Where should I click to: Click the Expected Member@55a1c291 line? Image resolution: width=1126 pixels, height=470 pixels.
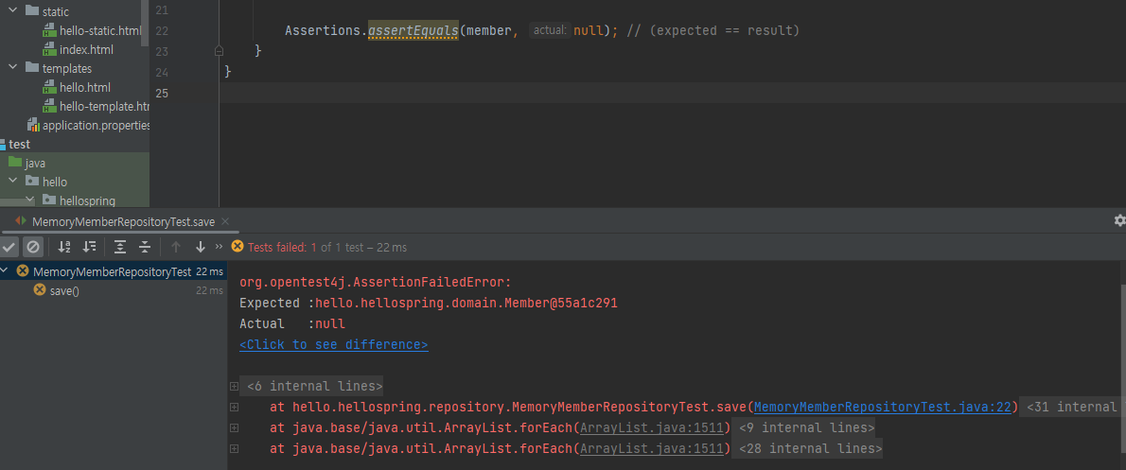pos(429,304)
